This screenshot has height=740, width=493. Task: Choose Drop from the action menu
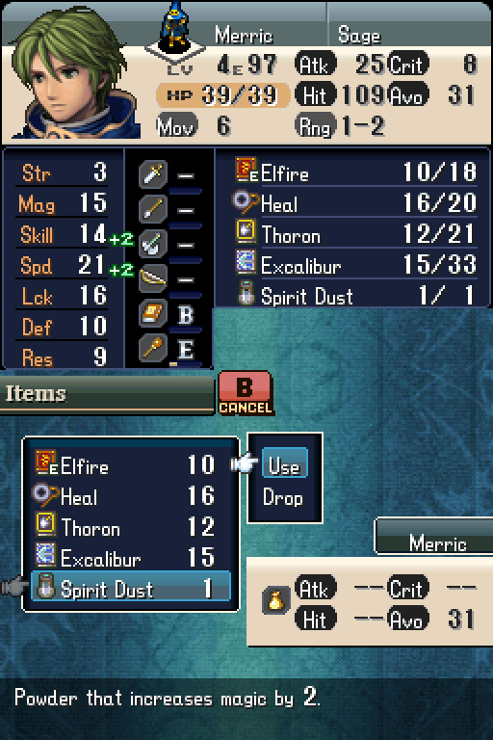[x=283, y=497]
